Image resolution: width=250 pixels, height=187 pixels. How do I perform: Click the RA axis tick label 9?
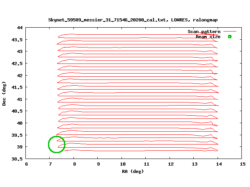(98, 164)
